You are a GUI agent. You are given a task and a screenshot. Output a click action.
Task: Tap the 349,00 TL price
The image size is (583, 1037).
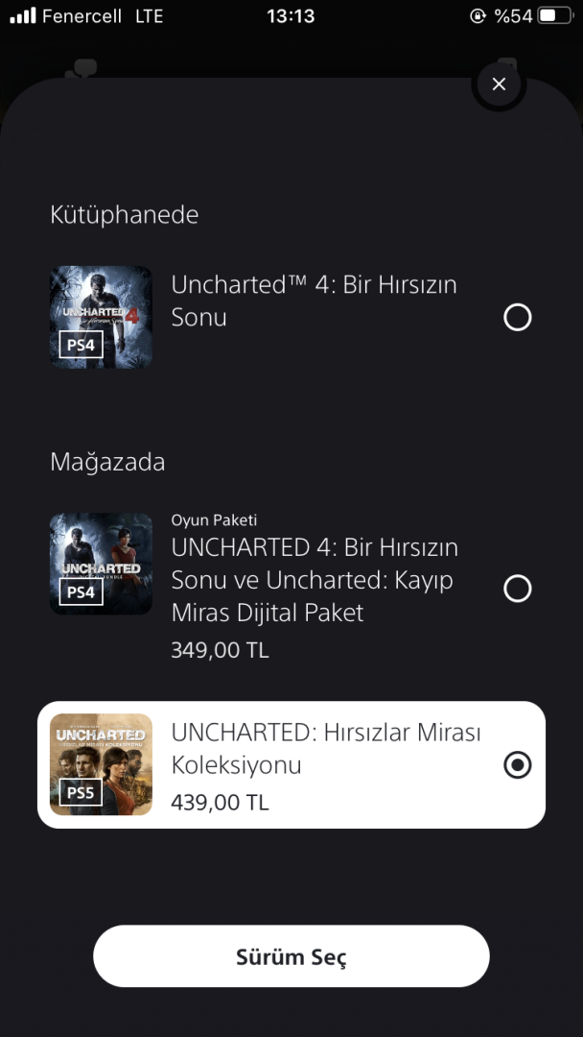pos(220,650)
